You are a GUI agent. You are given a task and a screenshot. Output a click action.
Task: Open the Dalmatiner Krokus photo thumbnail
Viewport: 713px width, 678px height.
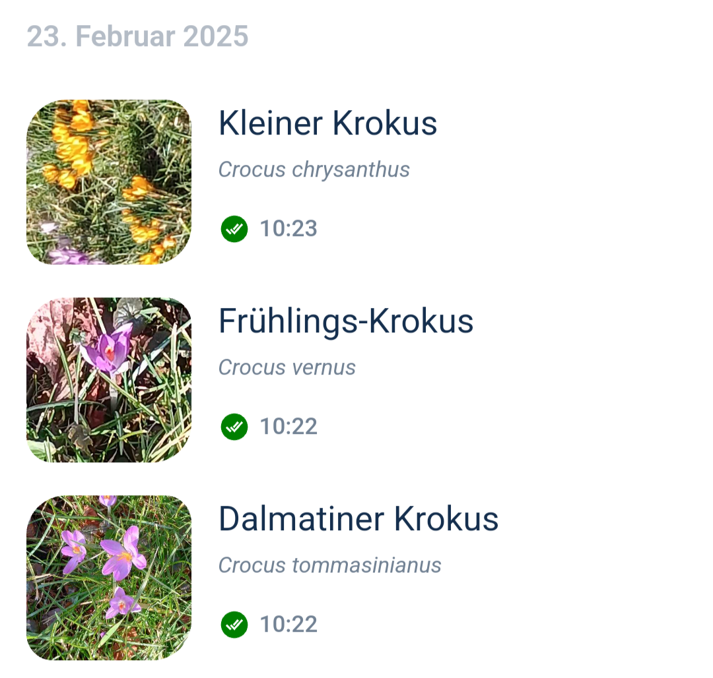point(109,578)
